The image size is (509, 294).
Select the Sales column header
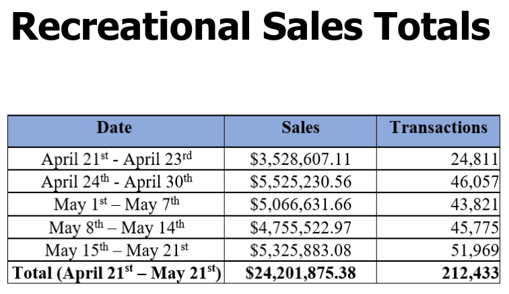[x=300, y=127]
